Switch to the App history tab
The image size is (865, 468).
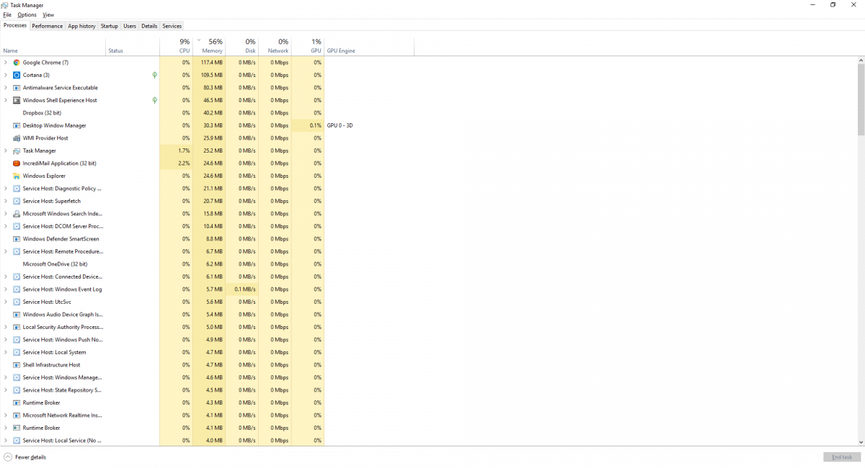click(x=81, y=26)
